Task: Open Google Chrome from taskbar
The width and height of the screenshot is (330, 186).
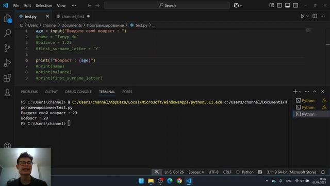Action: [x=179, y=181]
